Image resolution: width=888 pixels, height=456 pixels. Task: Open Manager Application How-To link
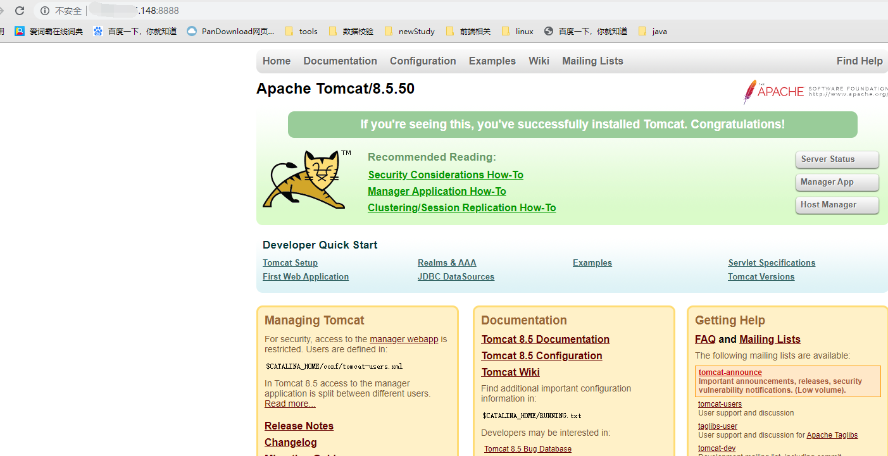[x=437, y=192]
